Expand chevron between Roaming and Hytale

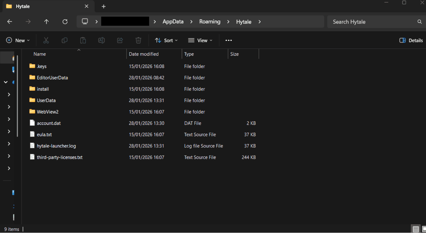click(228, 22)
